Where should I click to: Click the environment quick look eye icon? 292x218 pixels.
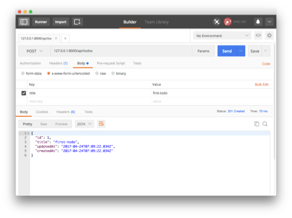coord(258,35)
